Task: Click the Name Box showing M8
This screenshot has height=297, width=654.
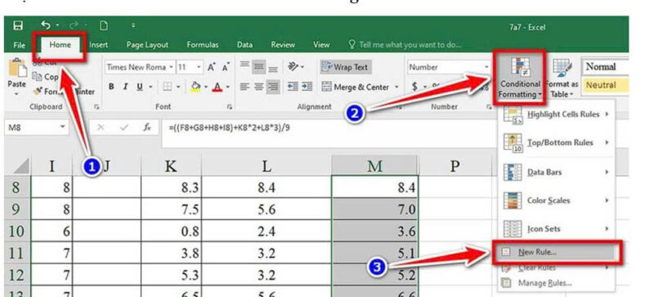Action: (x=37, y=128)
